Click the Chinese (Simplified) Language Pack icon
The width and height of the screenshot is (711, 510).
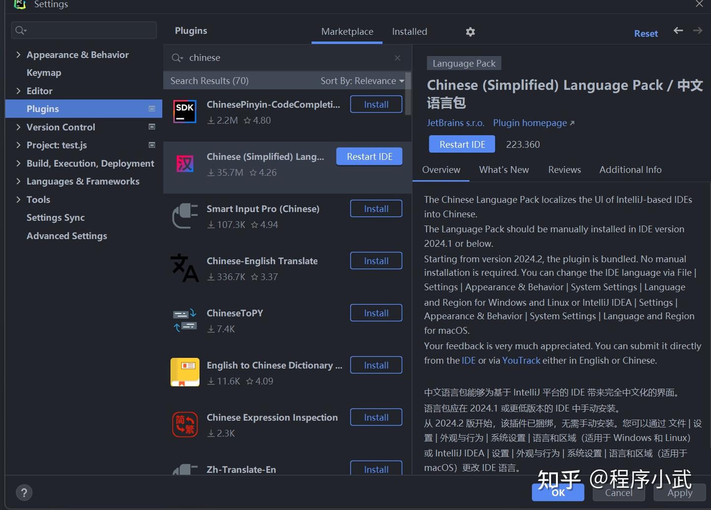coord(185,163)
